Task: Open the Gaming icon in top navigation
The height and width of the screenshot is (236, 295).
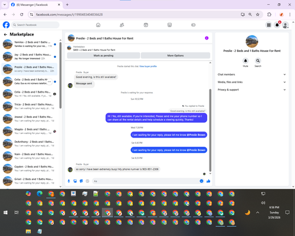Action: tap(194, 25)
